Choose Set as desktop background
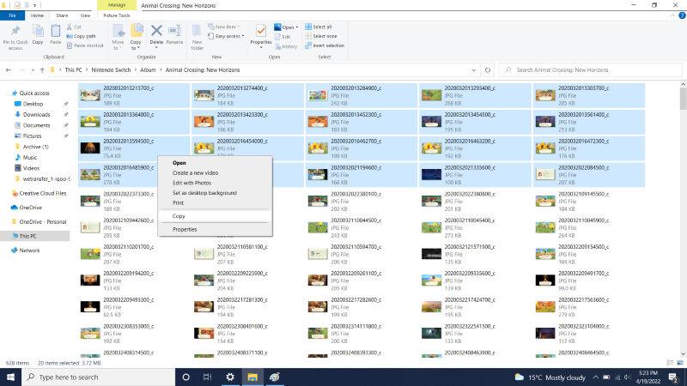 (x=215, y=193)
